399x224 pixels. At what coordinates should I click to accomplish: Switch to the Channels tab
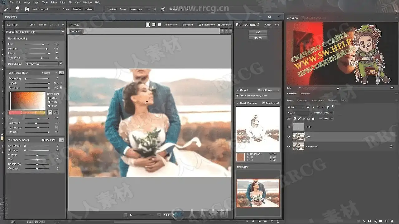[x=332, y=100]
